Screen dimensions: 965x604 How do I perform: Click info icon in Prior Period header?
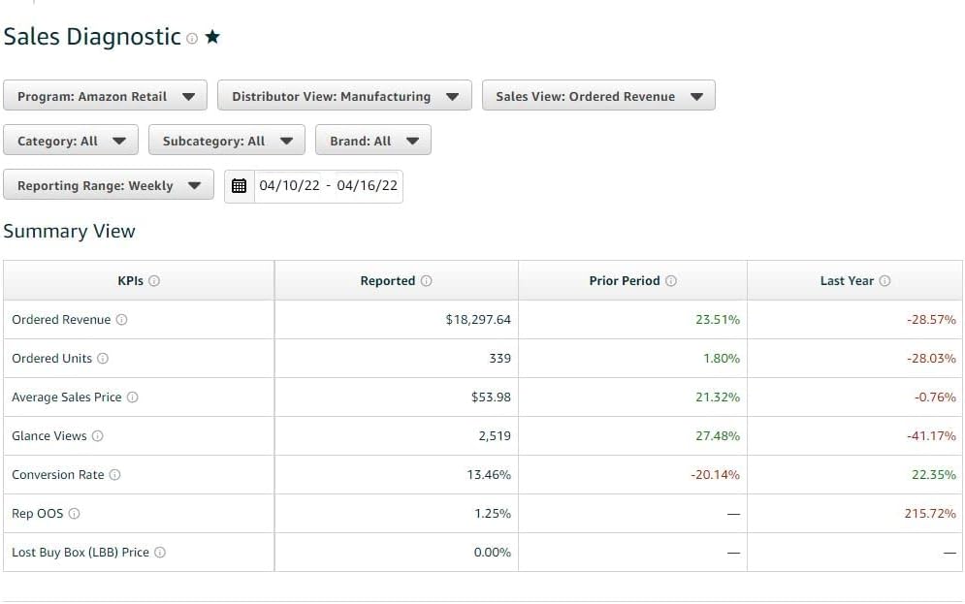(x=671, y=281)
